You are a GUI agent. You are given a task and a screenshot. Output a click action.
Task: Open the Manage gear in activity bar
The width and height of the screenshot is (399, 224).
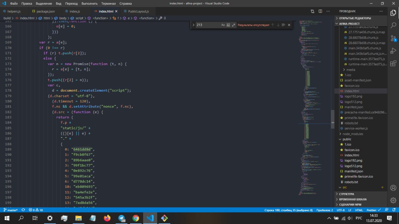(x=393, y=200)
